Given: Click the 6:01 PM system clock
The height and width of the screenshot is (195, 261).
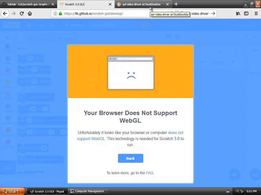Looking at the screenshot, I should pos(252,191).
